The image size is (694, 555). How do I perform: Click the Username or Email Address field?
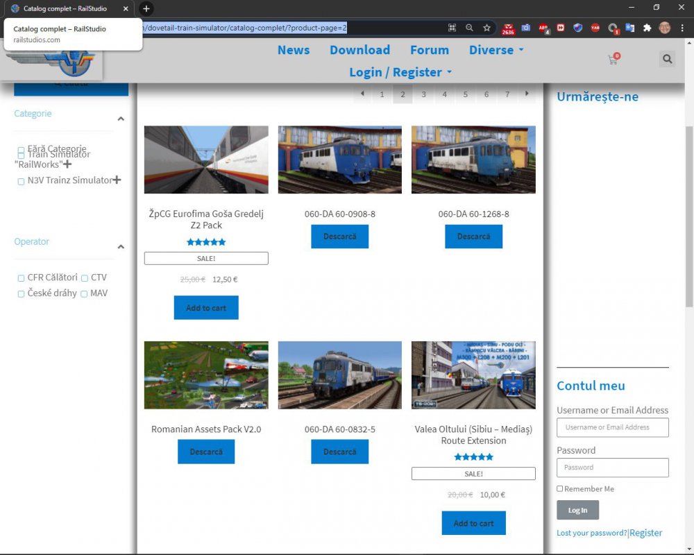pos(612,427)
